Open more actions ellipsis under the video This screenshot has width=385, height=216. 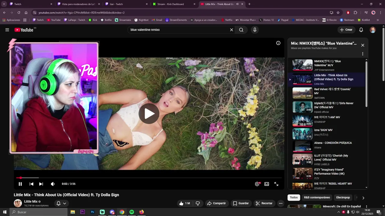pyautogui.click(x=281, y=203)
